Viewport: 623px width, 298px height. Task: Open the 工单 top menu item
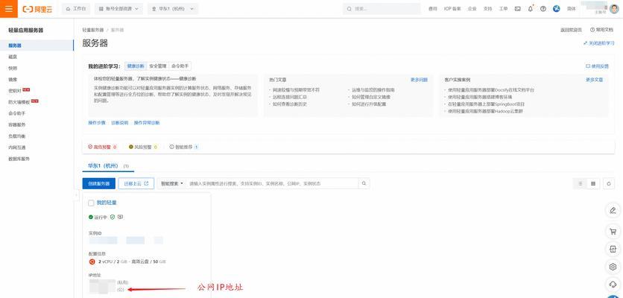pyautogui.click(x=504, y=9)
